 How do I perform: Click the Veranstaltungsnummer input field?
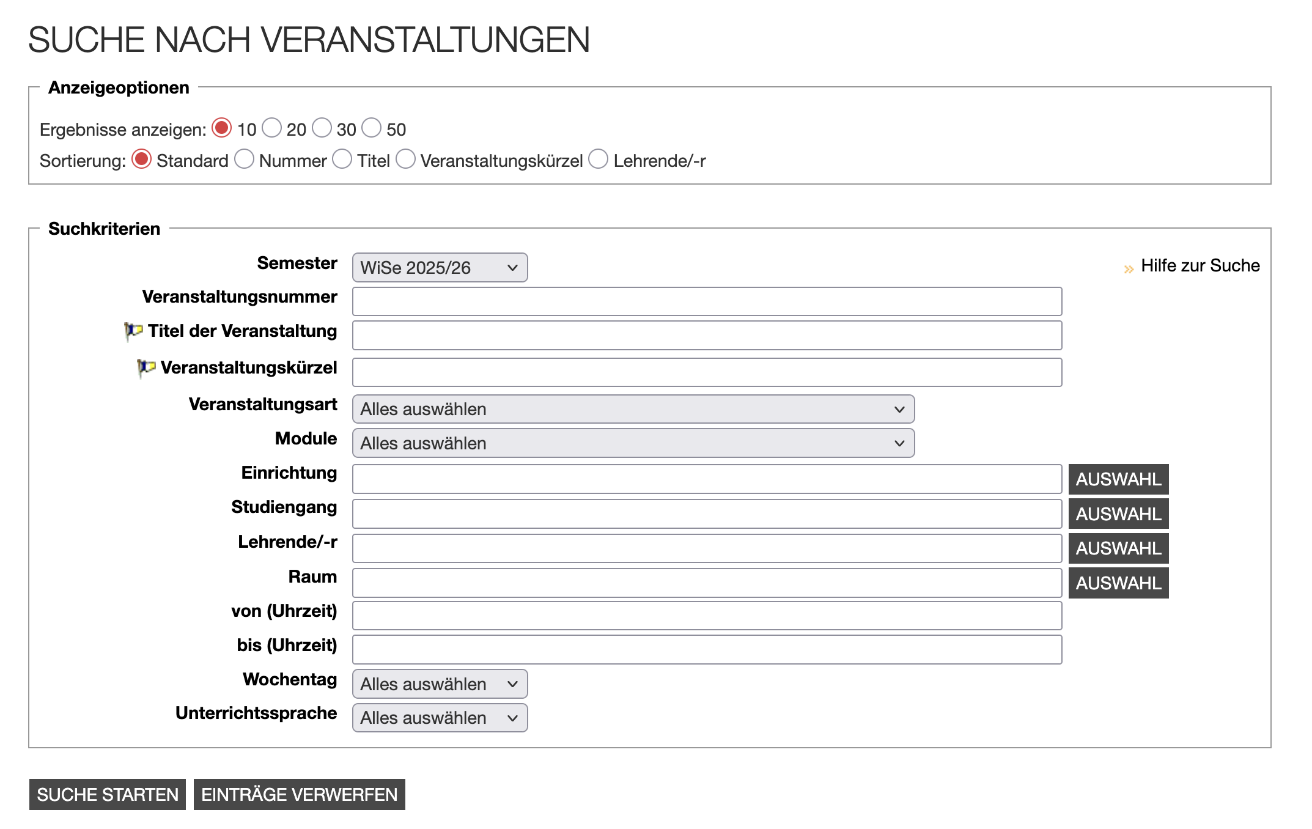(x=706, y=301)
